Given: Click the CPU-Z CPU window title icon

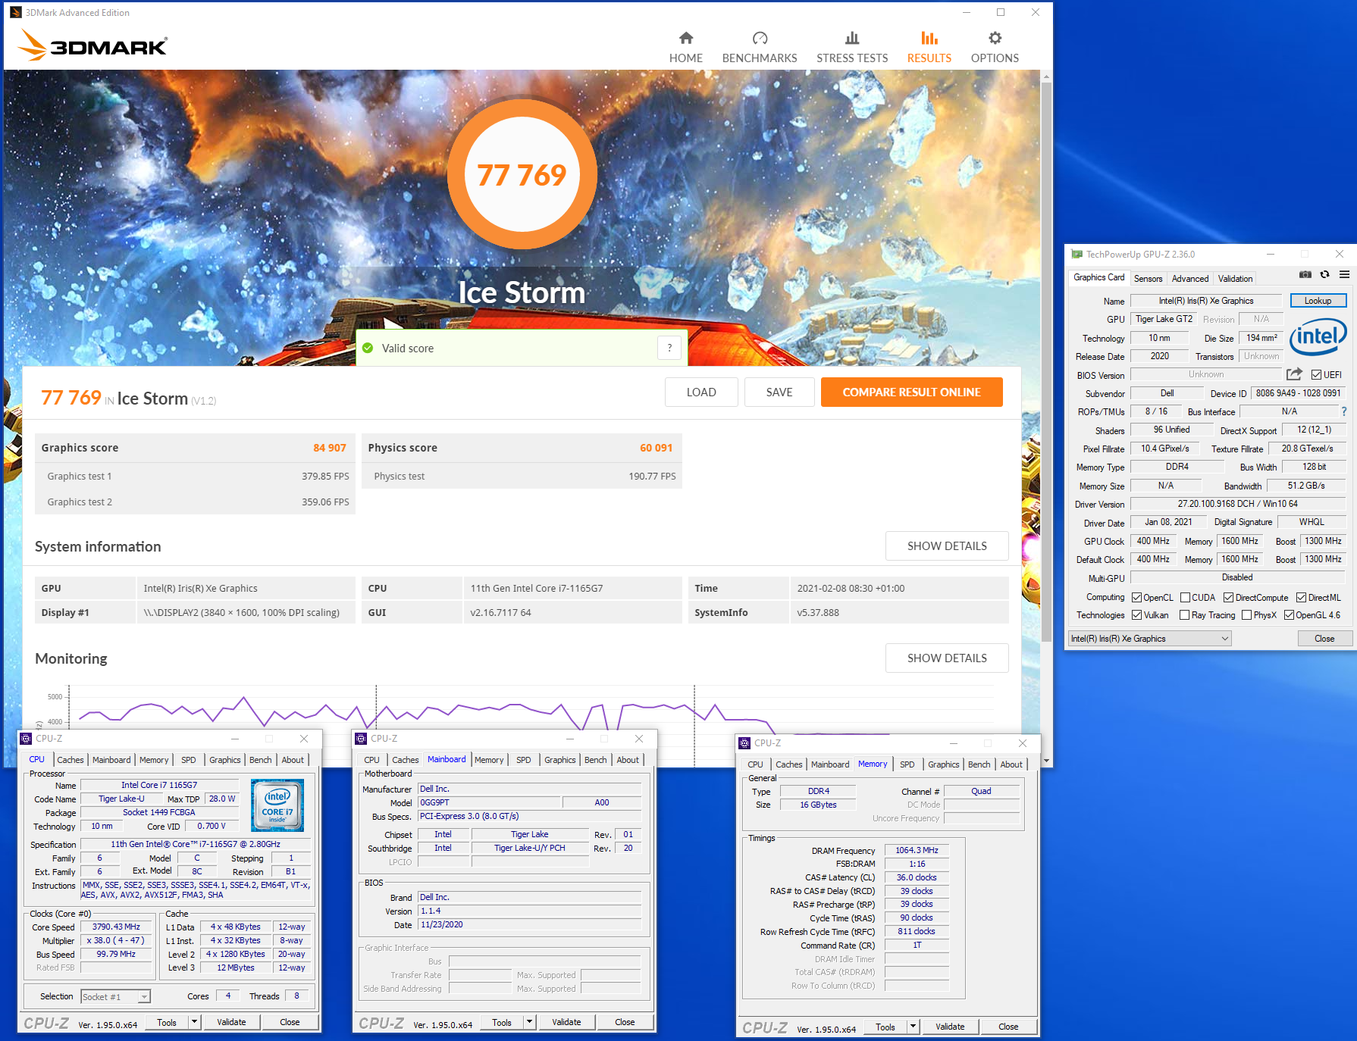Looking at the screenshot, I should coord(26,738).
